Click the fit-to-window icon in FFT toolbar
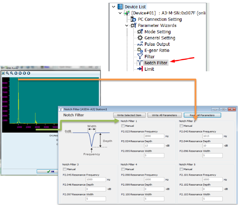This screenshot has height=205, width=238. 3,73
